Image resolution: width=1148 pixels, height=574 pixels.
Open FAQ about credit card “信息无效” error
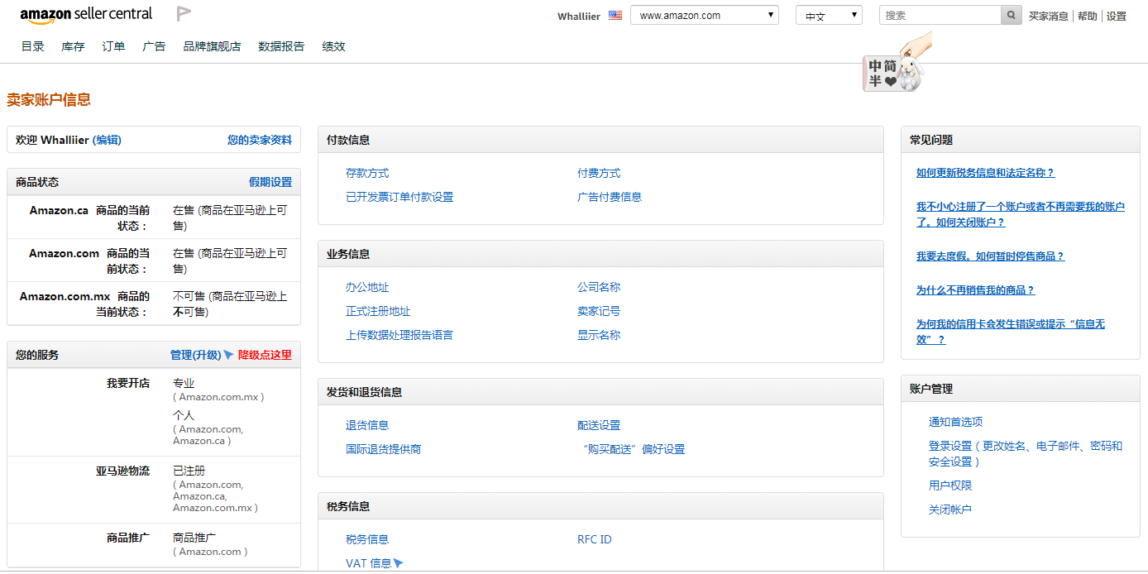pyautogui.click(x=1011, y=332)
